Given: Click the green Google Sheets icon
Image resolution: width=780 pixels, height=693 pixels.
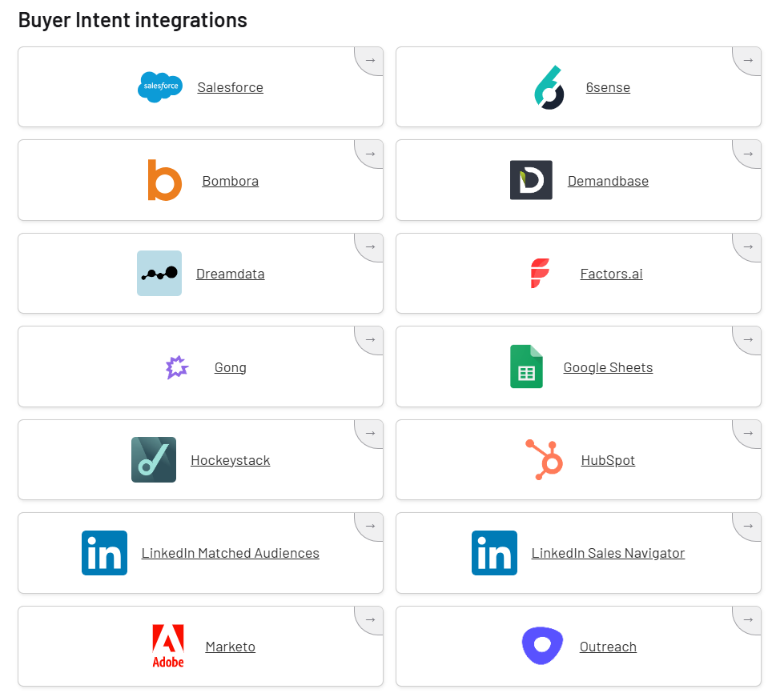Looking at the screenshot, I should pos(526,367).
